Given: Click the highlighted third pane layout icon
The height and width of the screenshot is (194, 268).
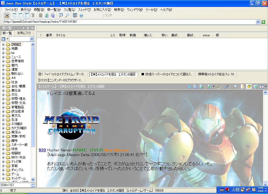Looking at the screenshot, I should coord(27,15).
